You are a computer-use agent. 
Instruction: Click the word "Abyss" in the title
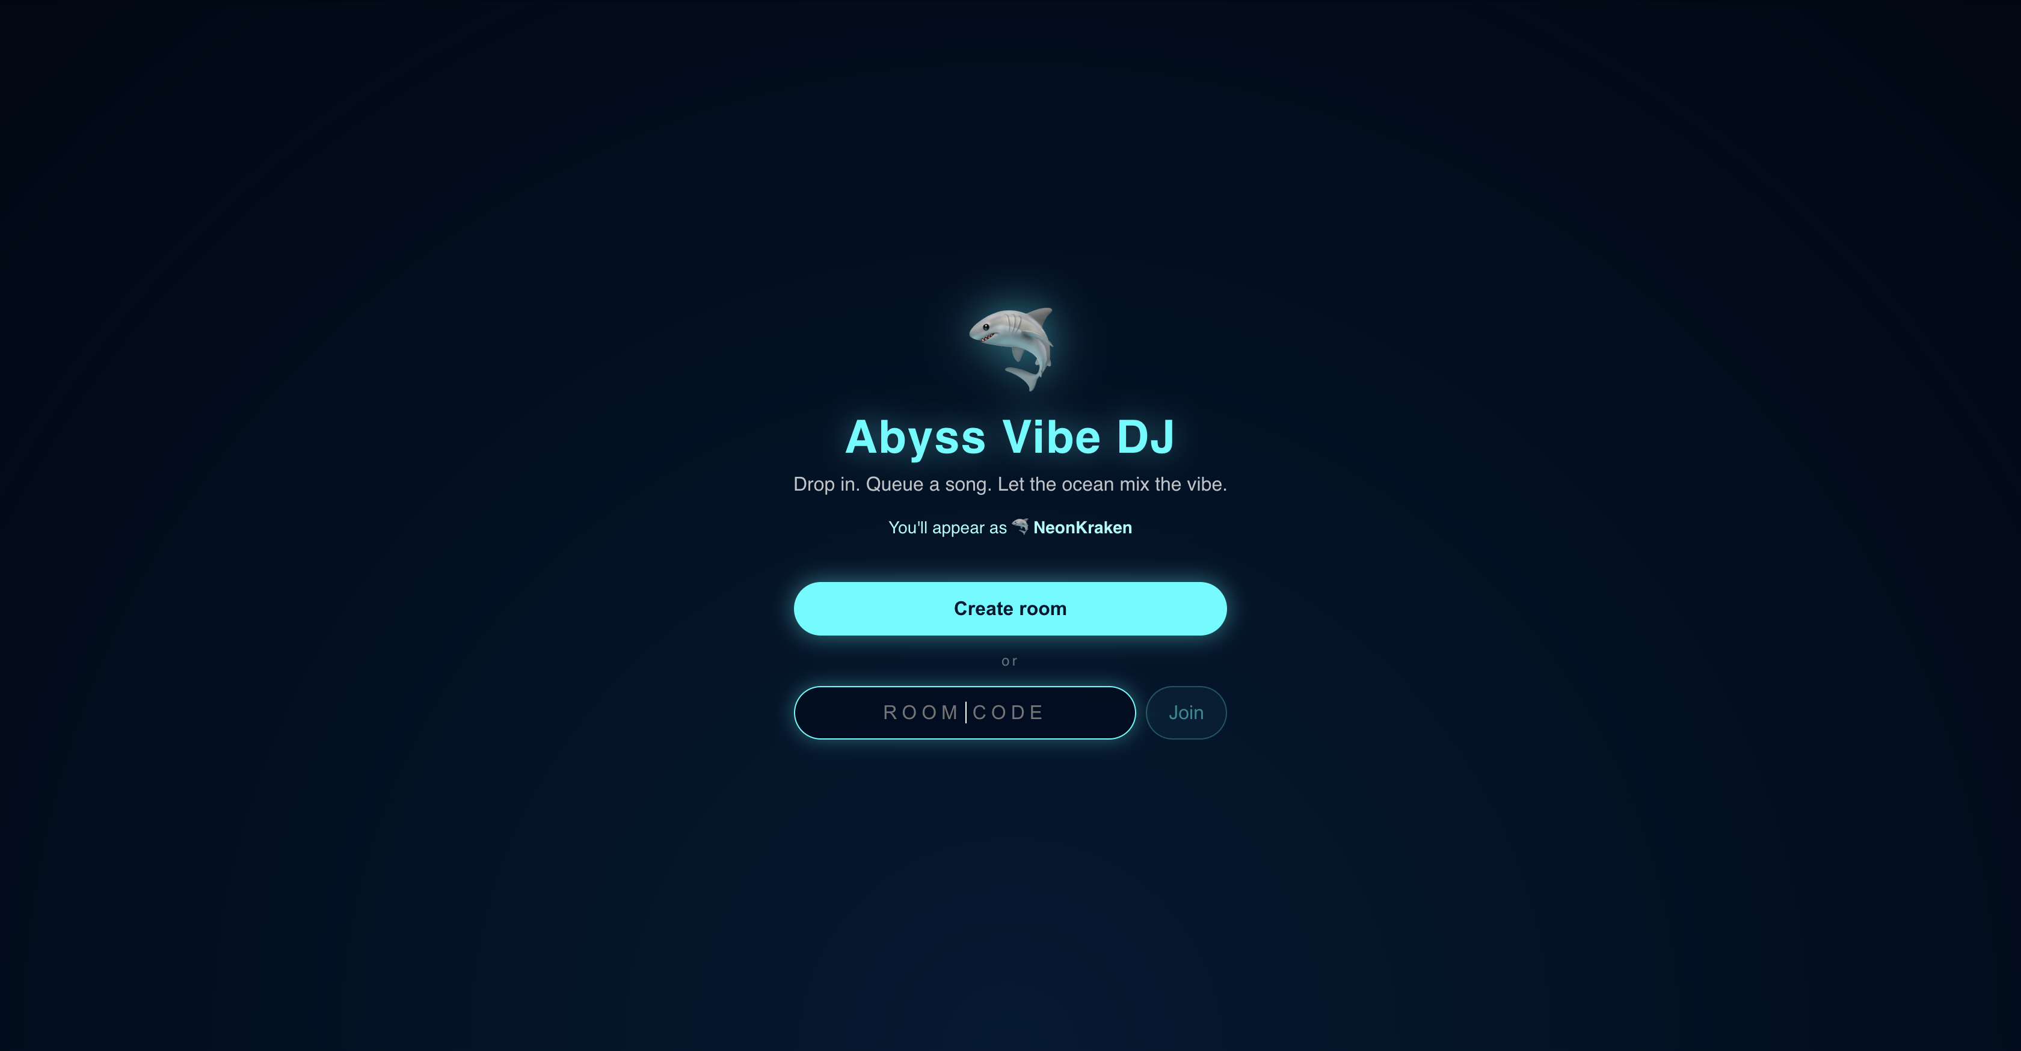[x=915, y=438]
